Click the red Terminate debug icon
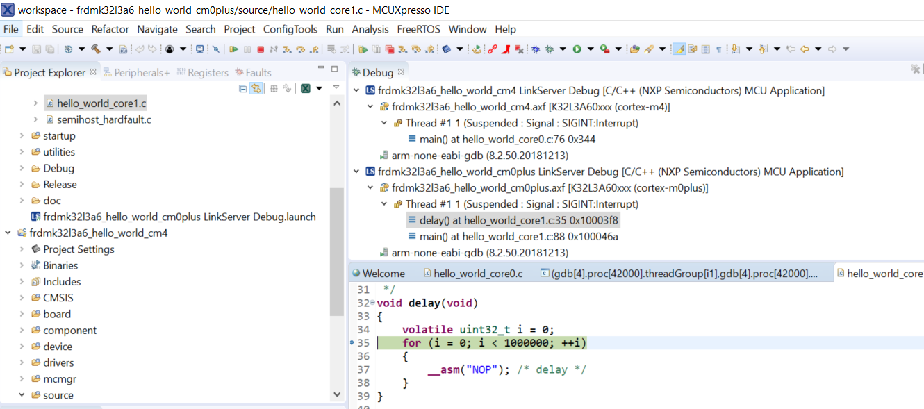This screenshot has height=409, width=924. (261, 49)
